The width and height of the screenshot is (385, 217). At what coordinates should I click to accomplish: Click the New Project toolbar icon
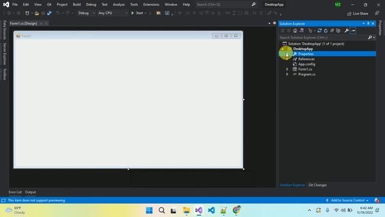pos(27,13)
